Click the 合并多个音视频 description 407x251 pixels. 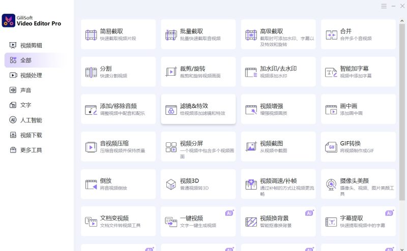tap(356, 39)
